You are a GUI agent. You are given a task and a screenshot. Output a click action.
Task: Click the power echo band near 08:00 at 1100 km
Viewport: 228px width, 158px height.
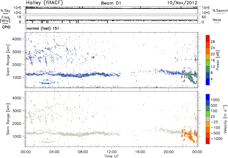coord(83,75)
